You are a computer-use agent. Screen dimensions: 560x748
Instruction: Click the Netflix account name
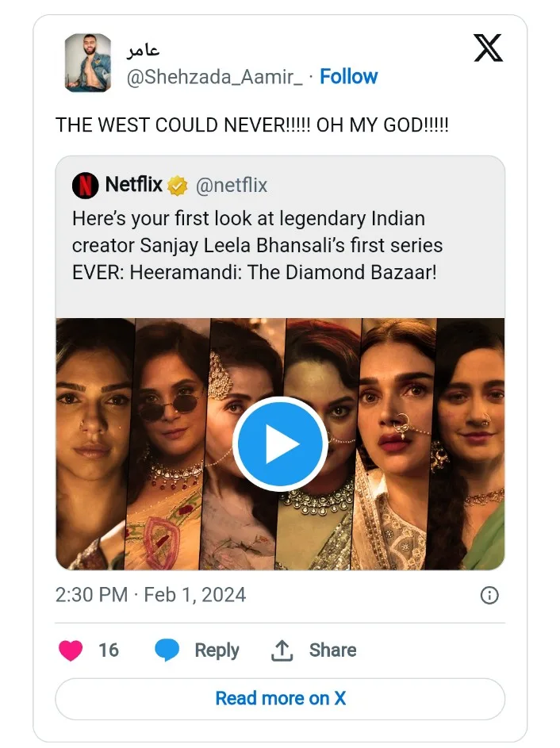133,184
